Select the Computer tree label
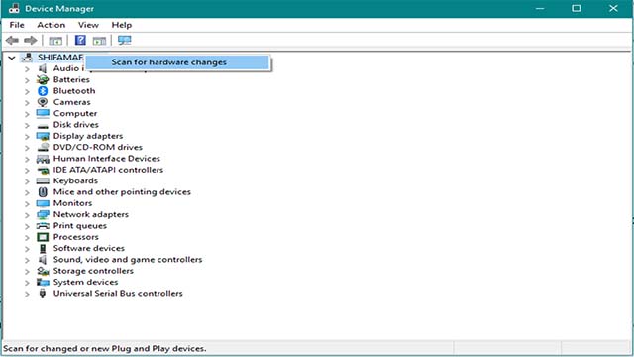Screen dimensions: 634x357 (x=75, y=114)
